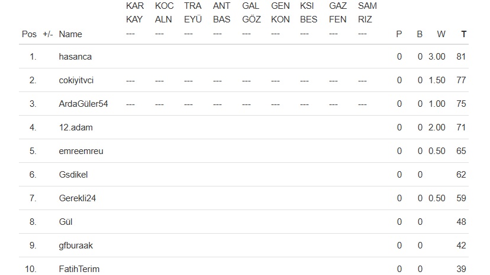Open ArdaGüler54 in the standings
The image size is (490, 275).
point(83,104)
